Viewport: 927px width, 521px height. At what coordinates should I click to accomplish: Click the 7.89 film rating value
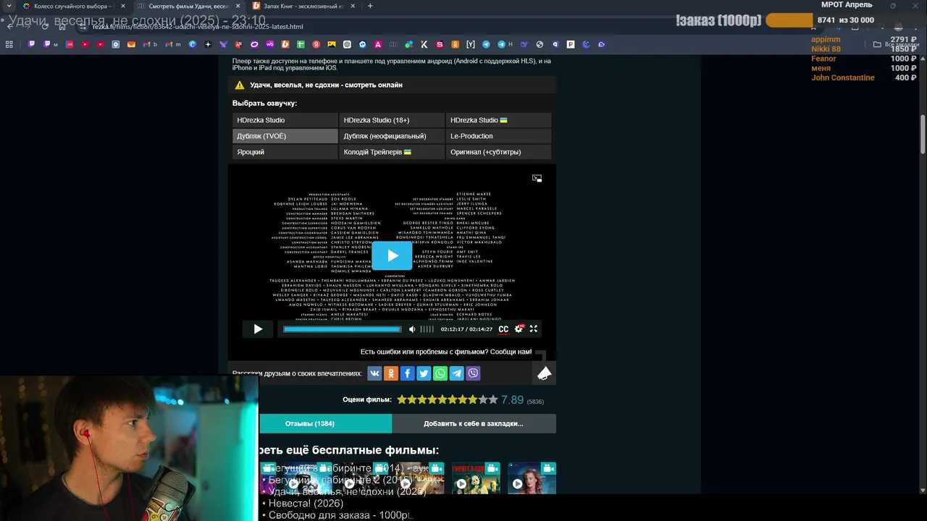(512, 399)
